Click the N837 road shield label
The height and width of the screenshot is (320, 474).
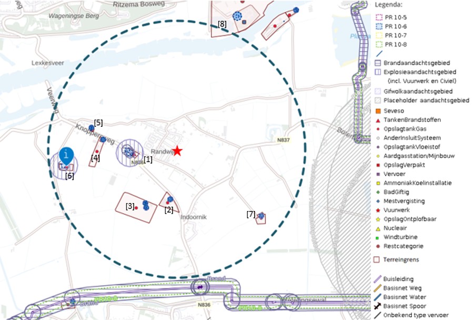(283, 140)
